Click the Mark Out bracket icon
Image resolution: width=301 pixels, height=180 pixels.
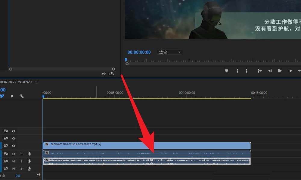[x=247, y=71]
